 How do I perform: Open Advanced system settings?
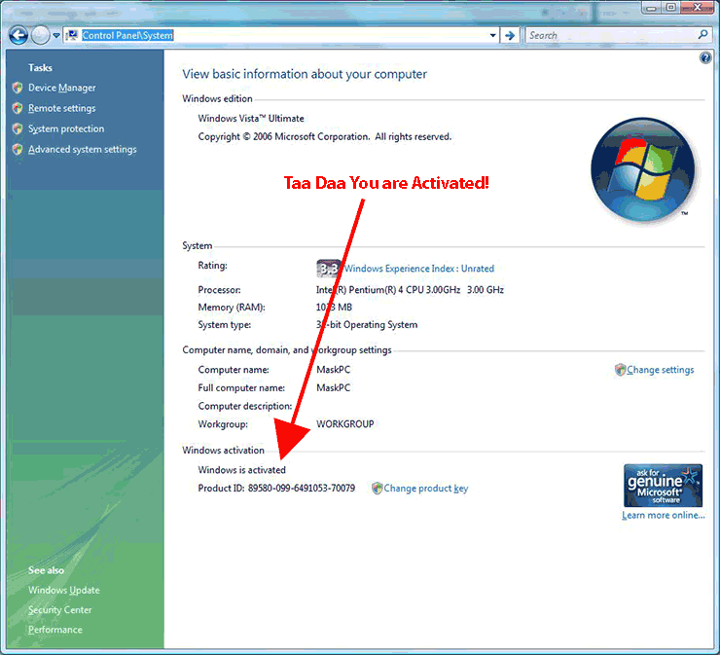click(x=82, y=149)
